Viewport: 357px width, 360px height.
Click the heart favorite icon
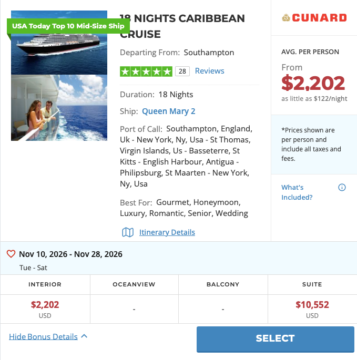11,254
